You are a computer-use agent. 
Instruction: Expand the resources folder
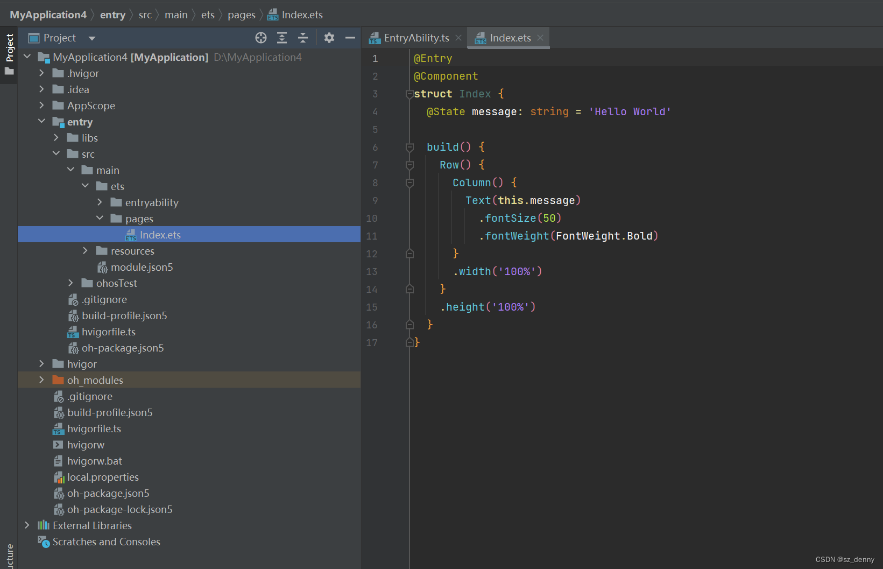point(84,250)
